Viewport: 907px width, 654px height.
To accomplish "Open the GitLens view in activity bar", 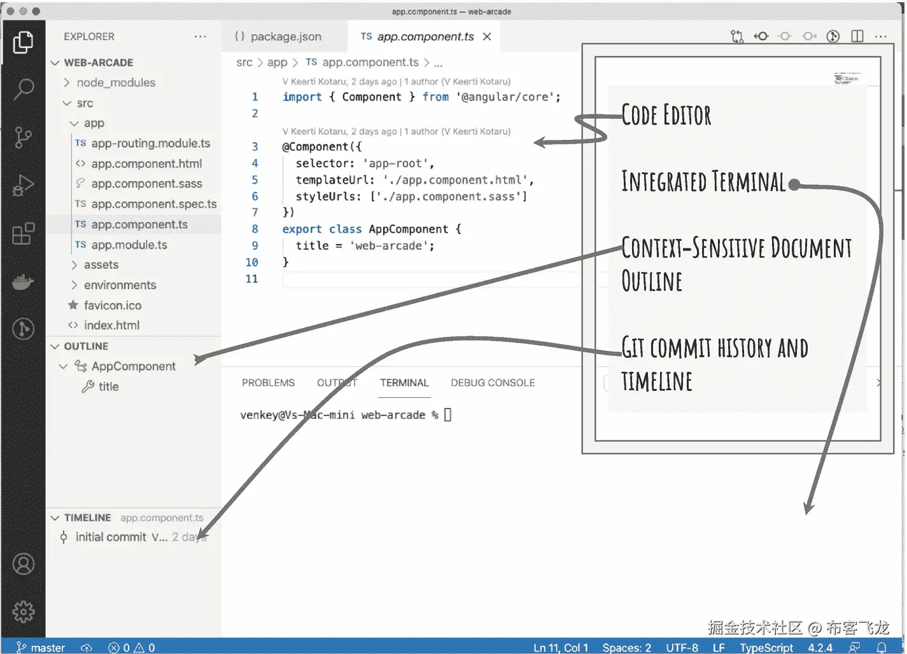I will pyautogui.click(x=23, y=329).
